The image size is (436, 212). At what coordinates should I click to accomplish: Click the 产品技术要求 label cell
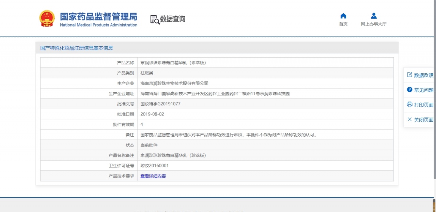pyautogui.click(x=89, y=176)
